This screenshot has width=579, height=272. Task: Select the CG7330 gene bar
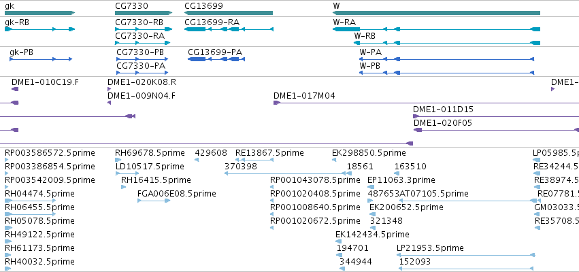point(144,13)
